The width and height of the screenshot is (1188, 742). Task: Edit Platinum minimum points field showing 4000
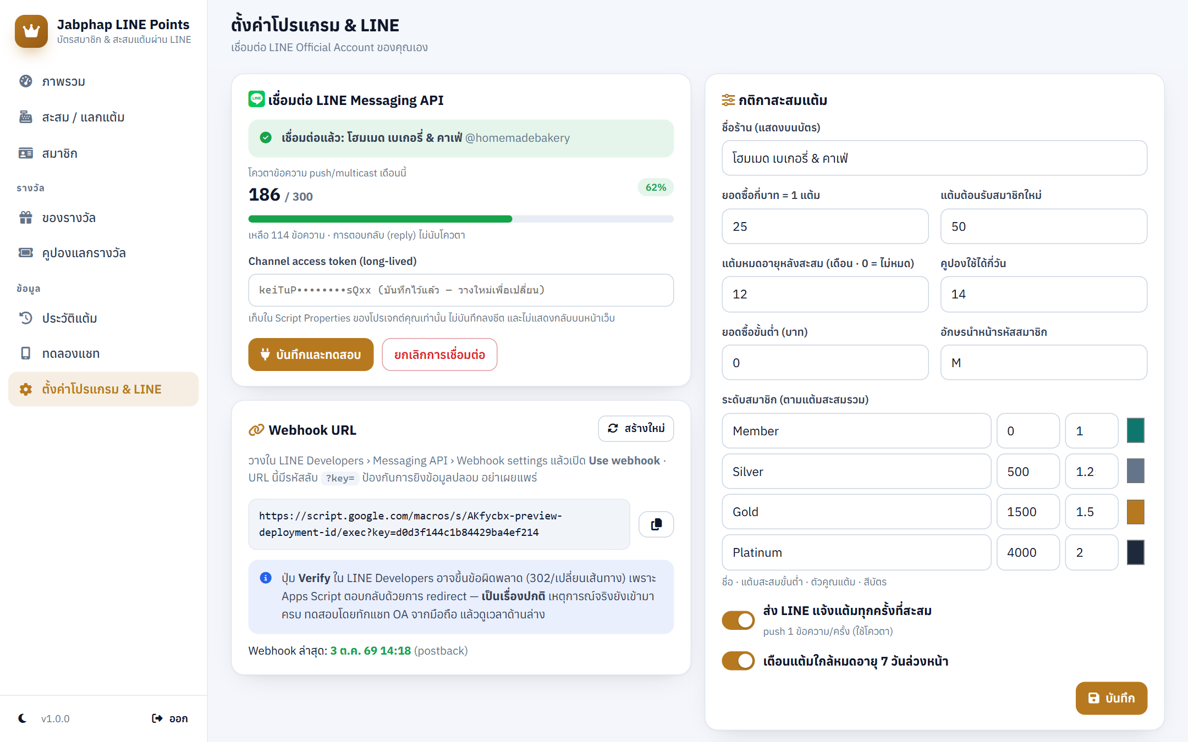(1028, 552)
